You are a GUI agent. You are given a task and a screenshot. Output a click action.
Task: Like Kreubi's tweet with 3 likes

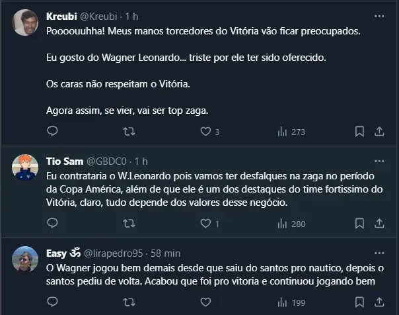point(209,132)
